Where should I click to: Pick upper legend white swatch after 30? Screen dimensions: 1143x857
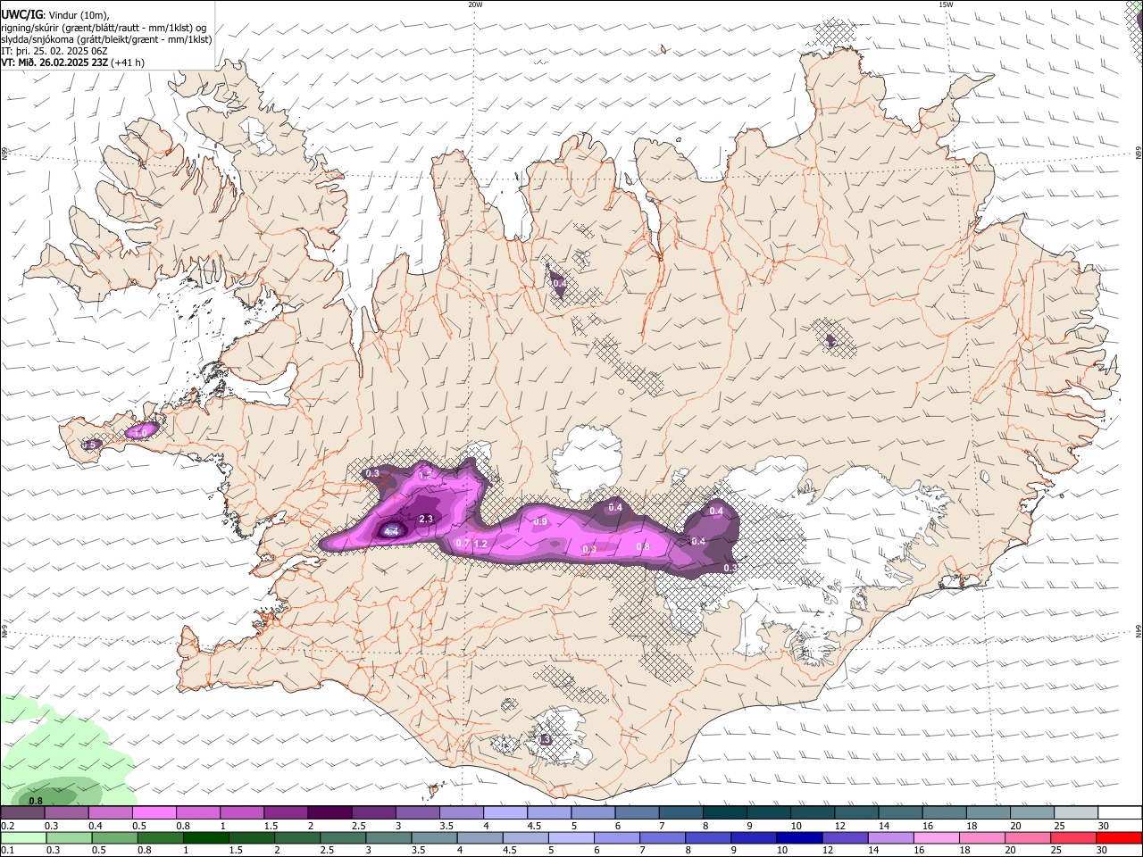click(1120, 812)
